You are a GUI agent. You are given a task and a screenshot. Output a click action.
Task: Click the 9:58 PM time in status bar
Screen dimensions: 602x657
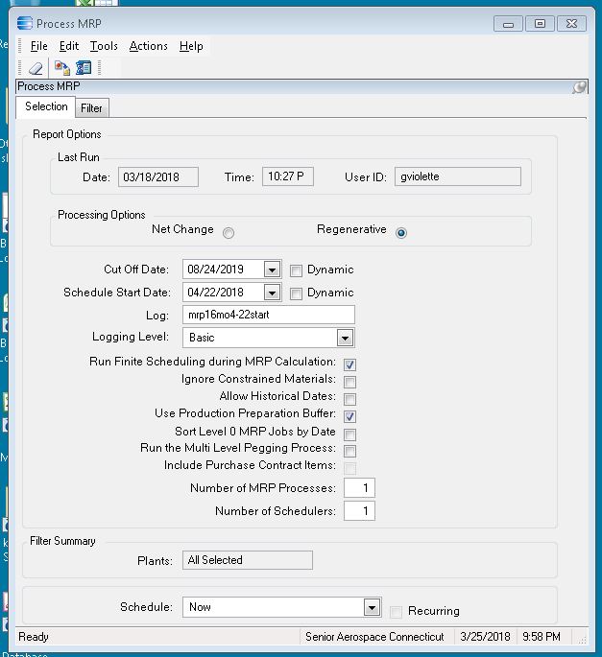[x=542, y=637]
